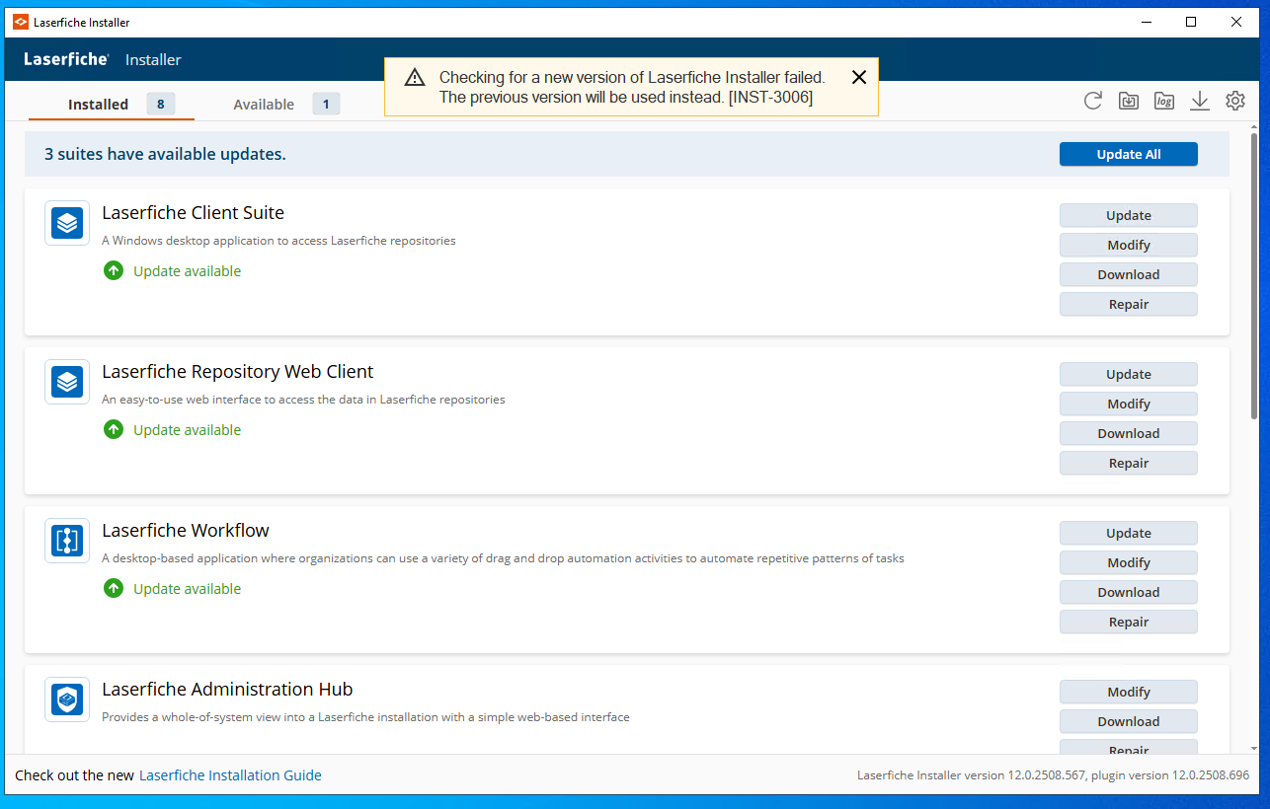Repair Laserfiche Client Suite
The image size is (1270, 809).
click(x=1129, y=304)
